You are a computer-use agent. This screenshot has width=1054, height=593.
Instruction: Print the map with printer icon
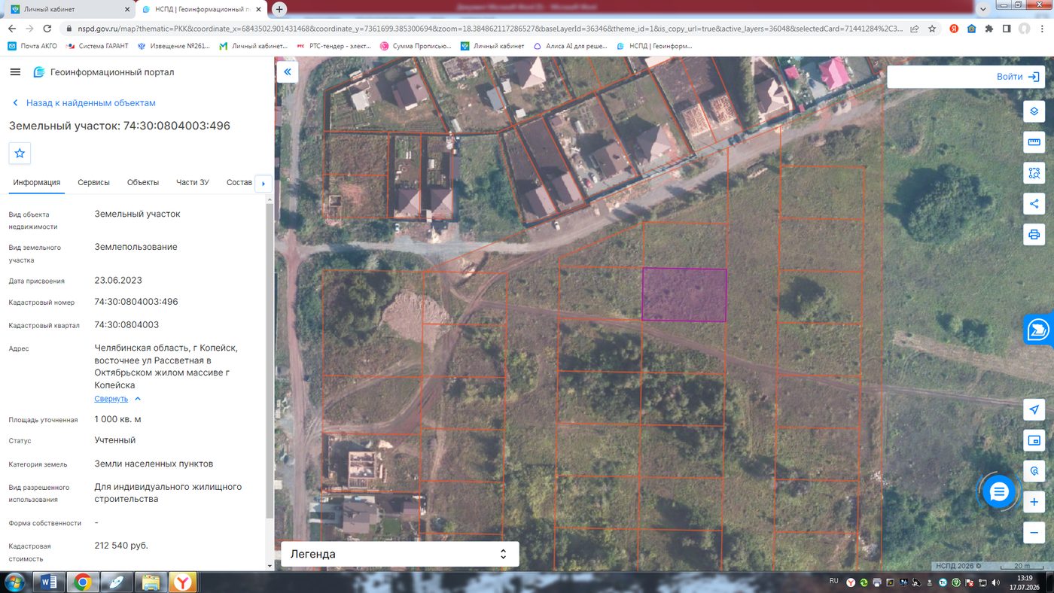[x=1034, y=234]
